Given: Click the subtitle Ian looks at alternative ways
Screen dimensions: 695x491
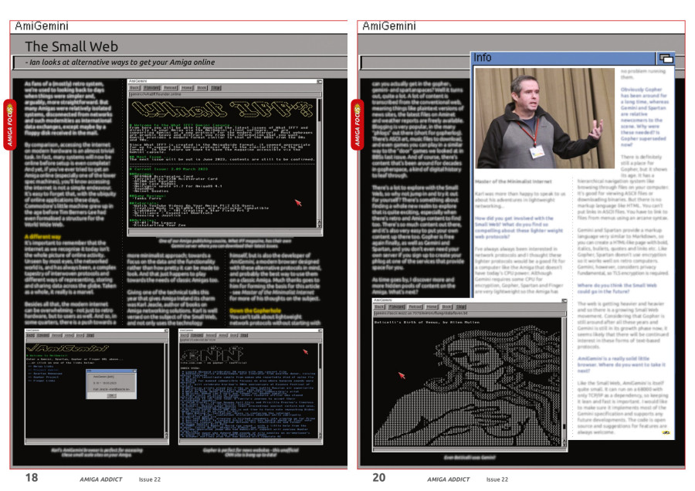Looking at the screenshot, I should 120,63.
